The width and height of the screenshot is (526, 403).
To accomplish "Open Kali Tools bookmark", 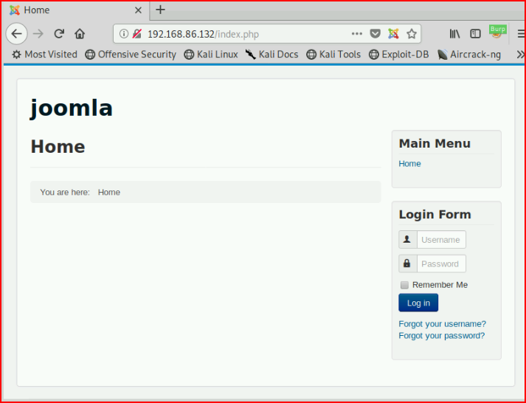I will point(333,55).
